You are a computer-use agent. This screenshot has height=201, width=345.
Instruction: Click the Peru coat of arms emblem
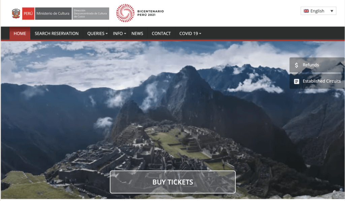click(x=16, y=13)
